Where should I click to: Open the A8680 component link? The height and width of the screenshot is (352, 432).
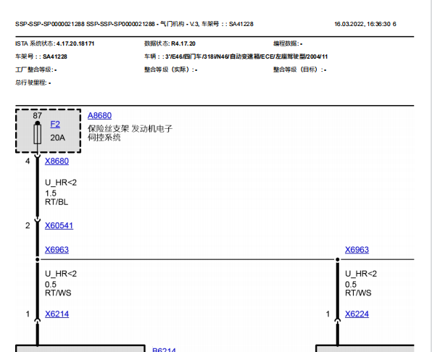coord(99,115)
